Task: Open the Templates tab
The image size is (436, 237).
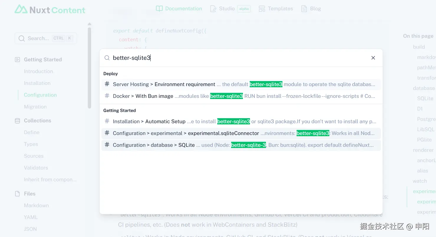Action: tap(276, 9)
